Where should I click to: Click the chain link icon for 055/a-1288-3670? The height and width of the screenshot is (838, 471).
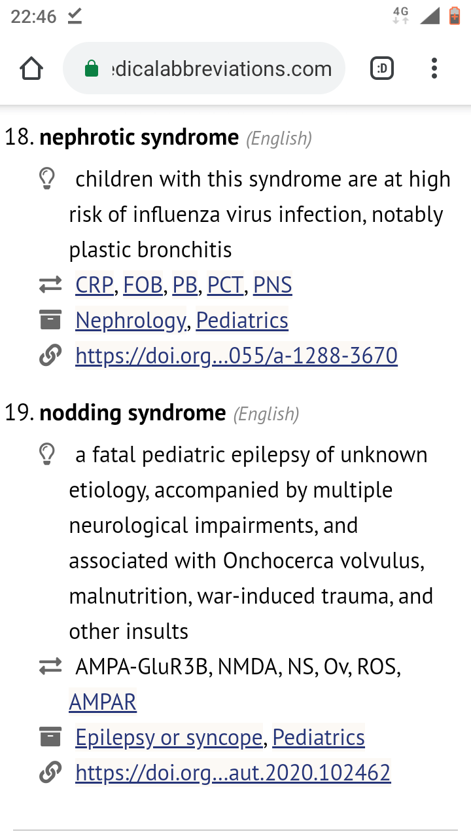pos(50,355)
